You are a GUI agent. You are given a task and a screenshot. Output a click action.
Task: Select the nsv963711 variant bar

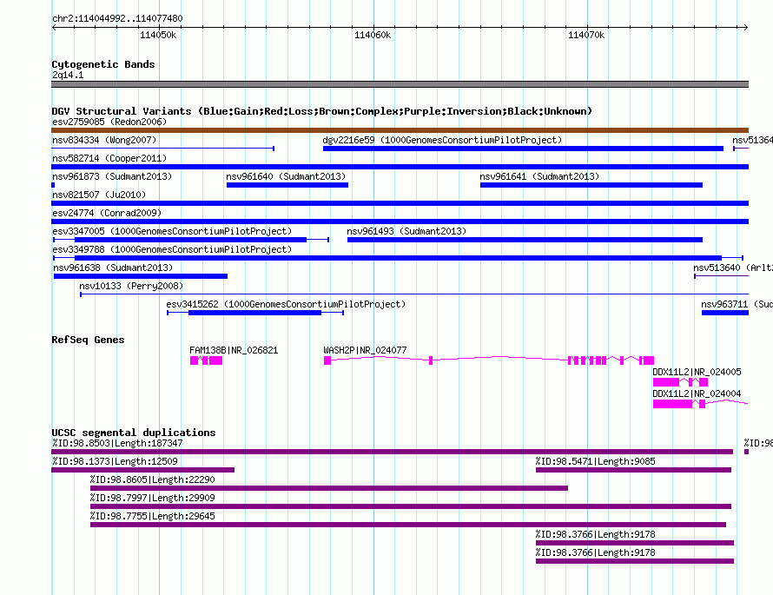click(725, 313)
